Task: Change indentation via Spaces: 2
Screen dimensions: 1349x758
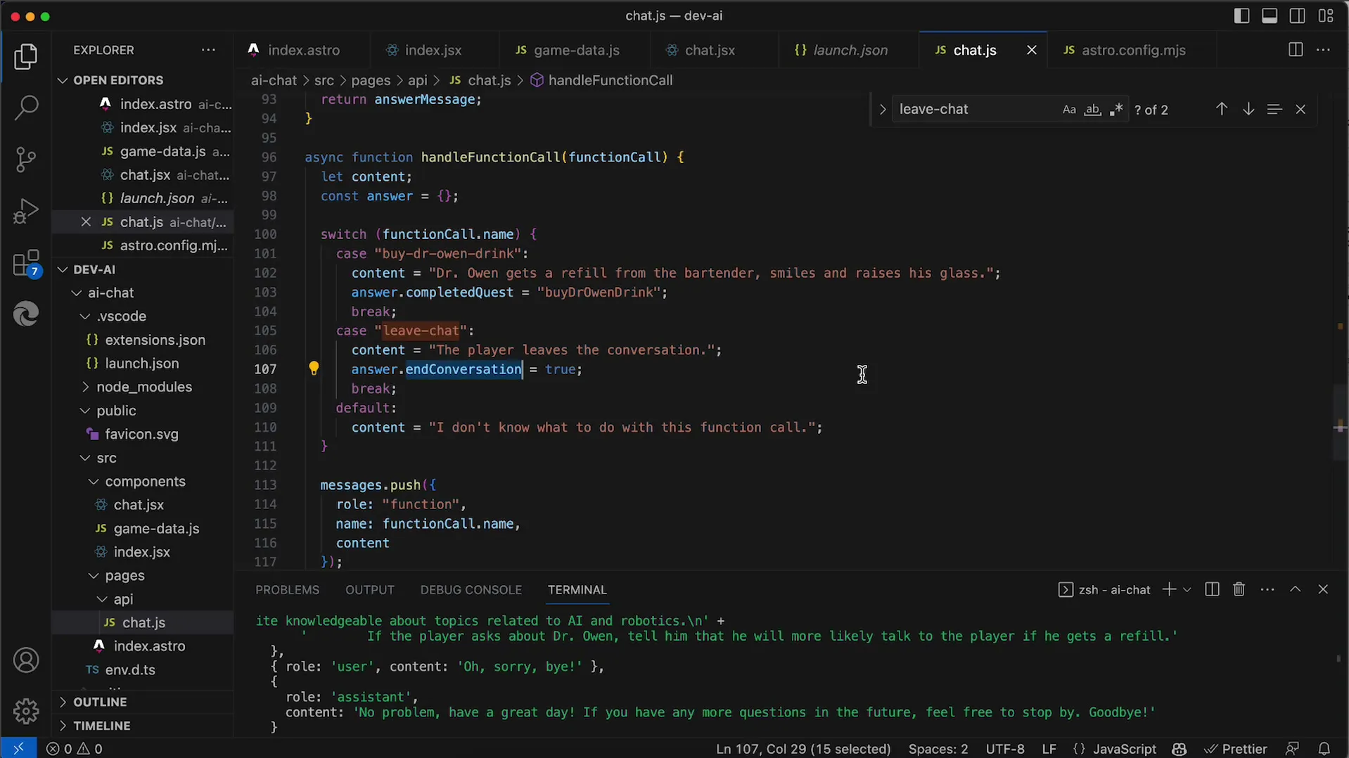Action: tap(938, 749)
